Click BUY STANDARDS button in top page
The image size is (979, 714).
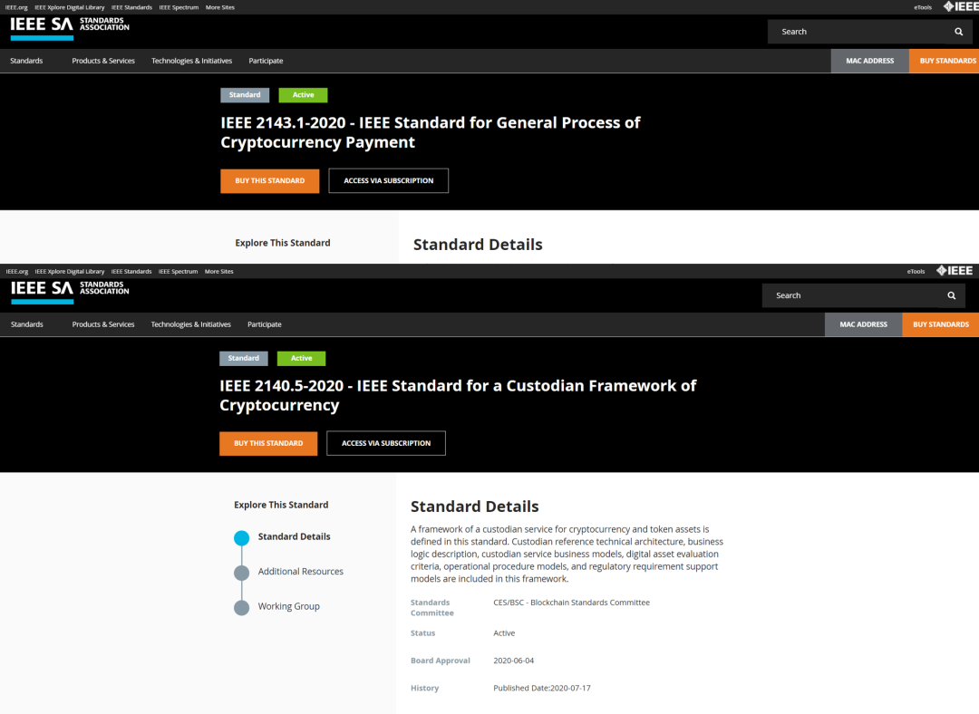coord(944,62)
